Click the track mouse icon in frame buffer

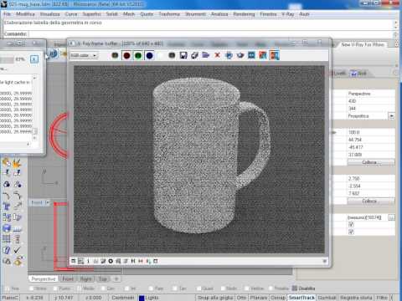(229, 55)
